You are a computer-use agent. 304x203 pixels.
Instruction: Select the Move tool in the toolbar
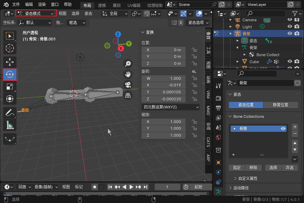tap(10, 62)
